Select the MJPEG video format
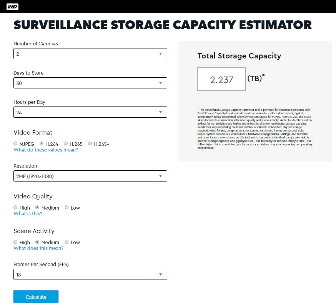This screenshot has height=308, width=336. [16, 144]
